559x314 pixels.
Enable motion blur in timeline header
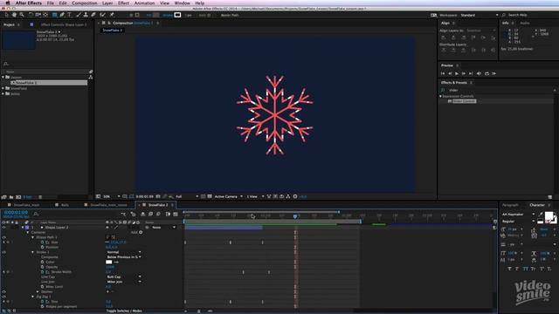158,214
